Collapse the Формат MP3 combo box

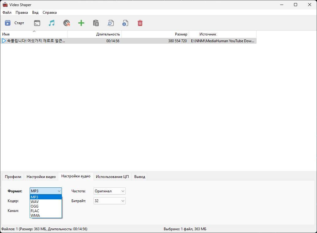pos(46,191)
